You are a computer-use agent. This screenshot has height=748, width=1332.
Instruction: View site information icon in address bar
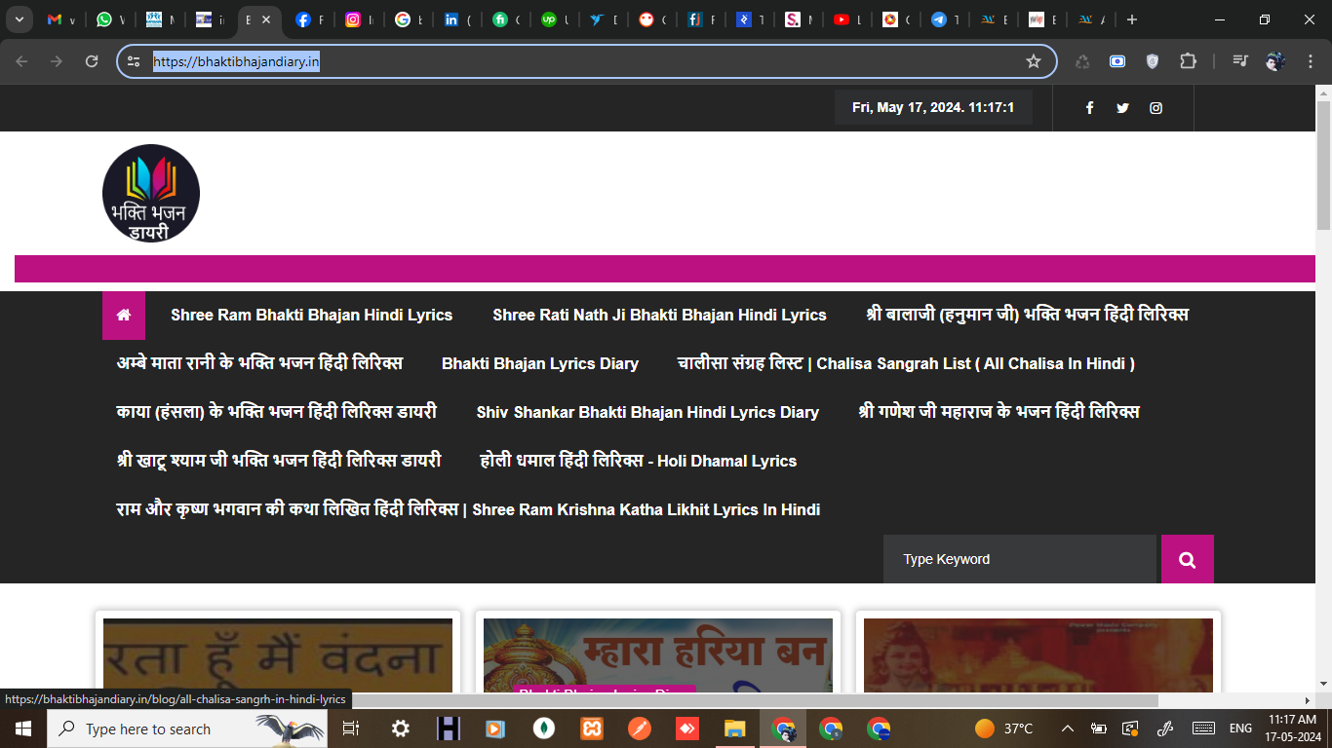(x=135, y=61)
